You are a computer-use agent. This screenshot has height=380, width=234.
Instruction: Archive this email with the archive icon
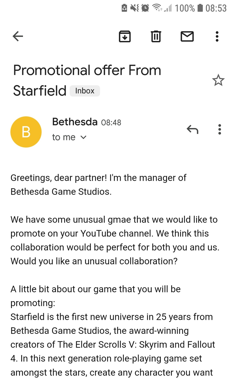click(x=125, y=36)
